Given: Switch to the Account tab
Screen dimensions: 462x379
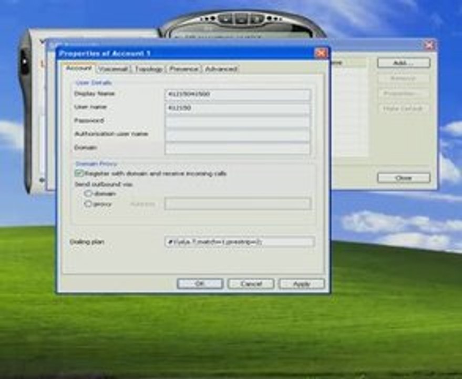Looking at the screenshot, I should point(78,68).
